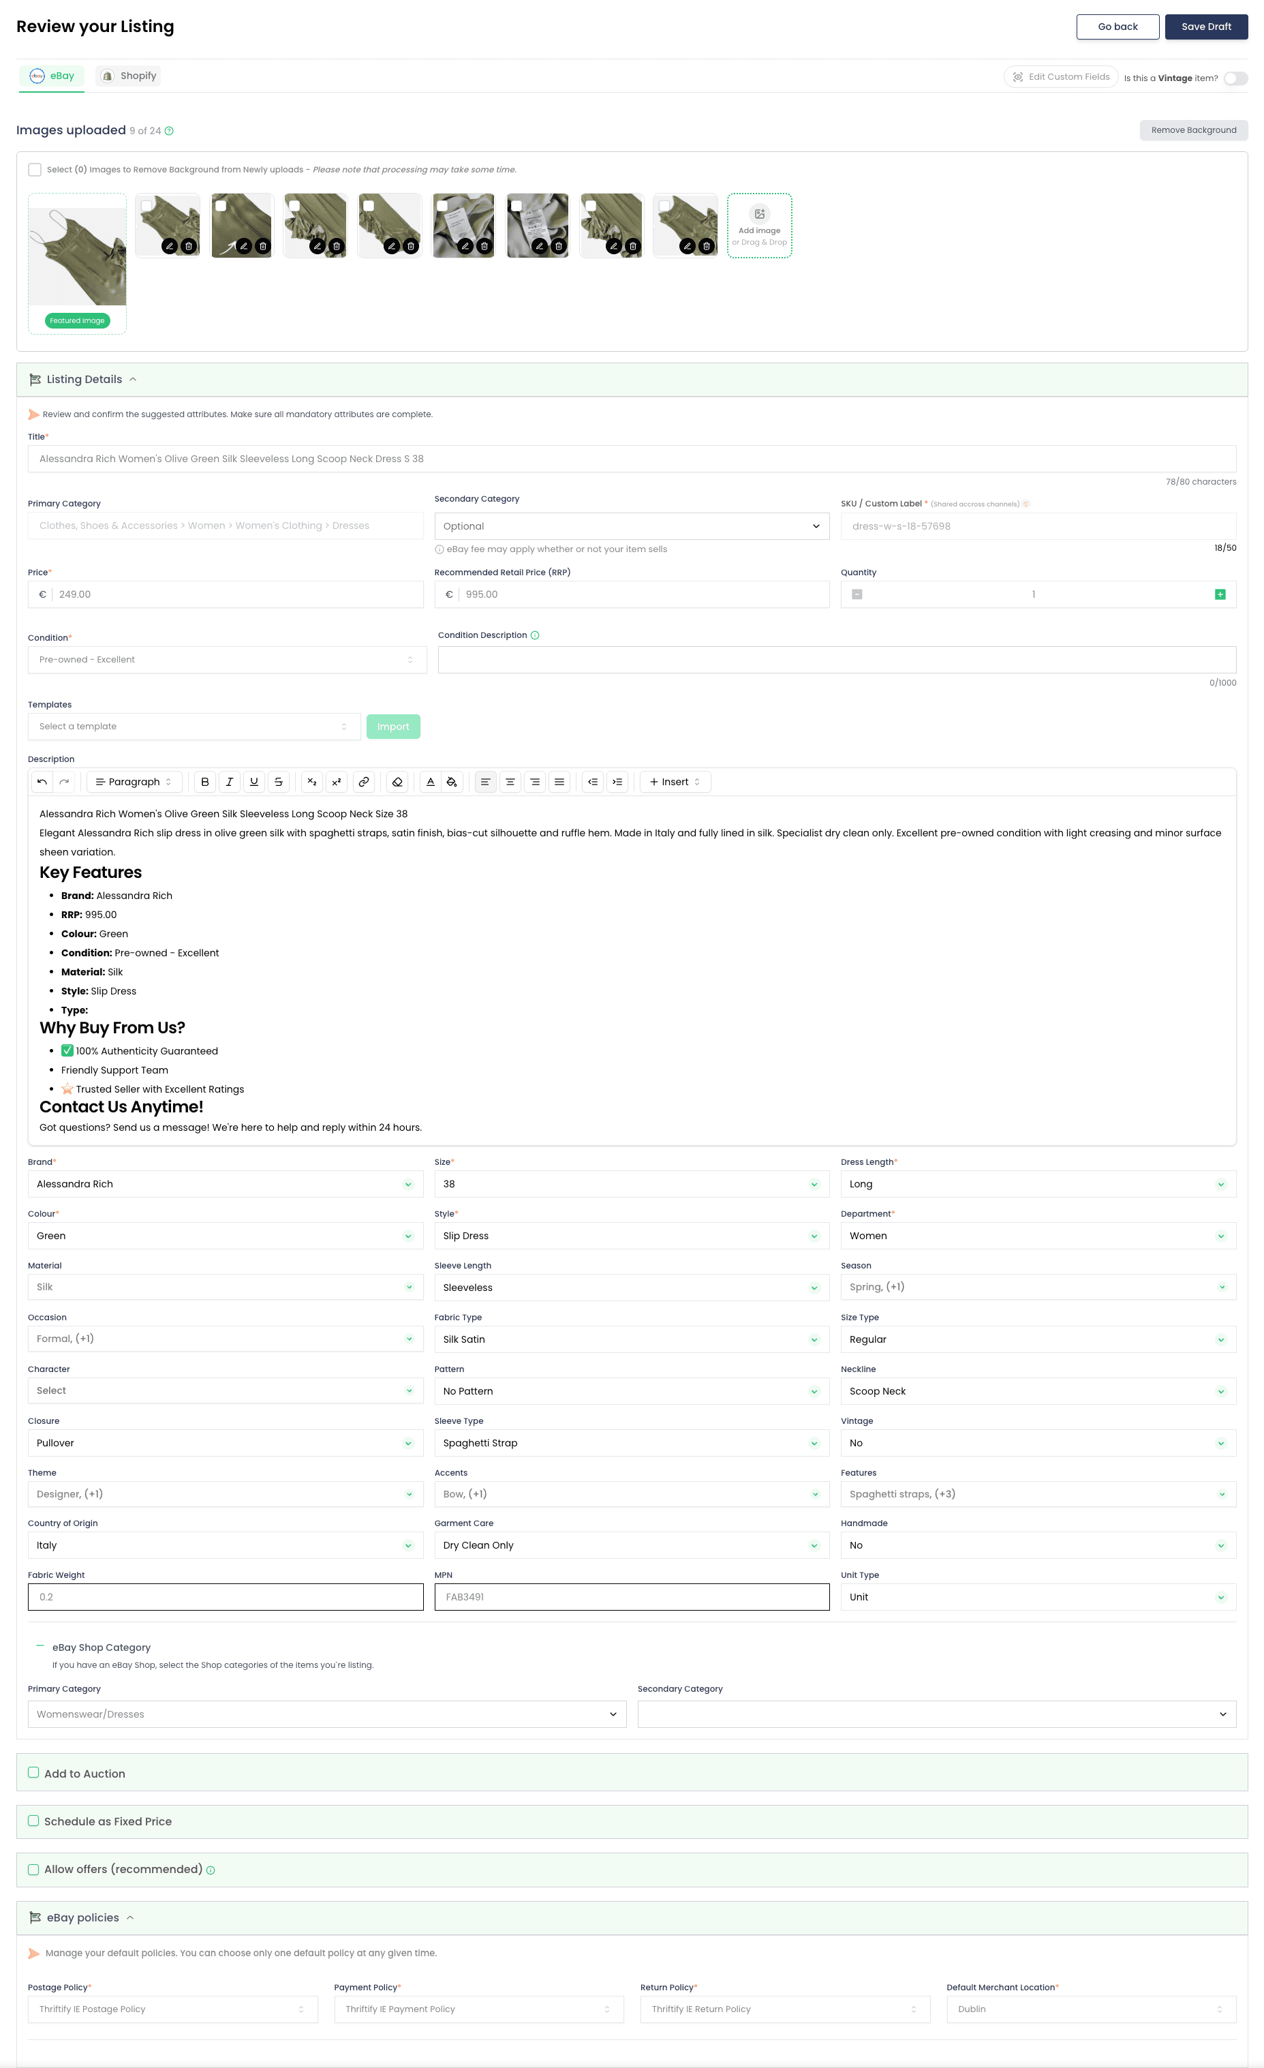1264x2068 pixels.
Task: Click the Go back button
Action: click(x=1118, y=27)
